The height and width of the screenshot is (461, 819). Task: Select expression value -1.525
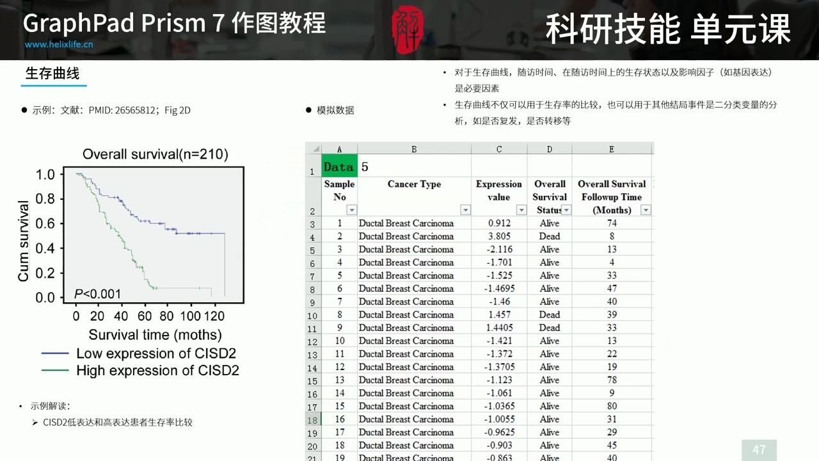pos(499,275)
